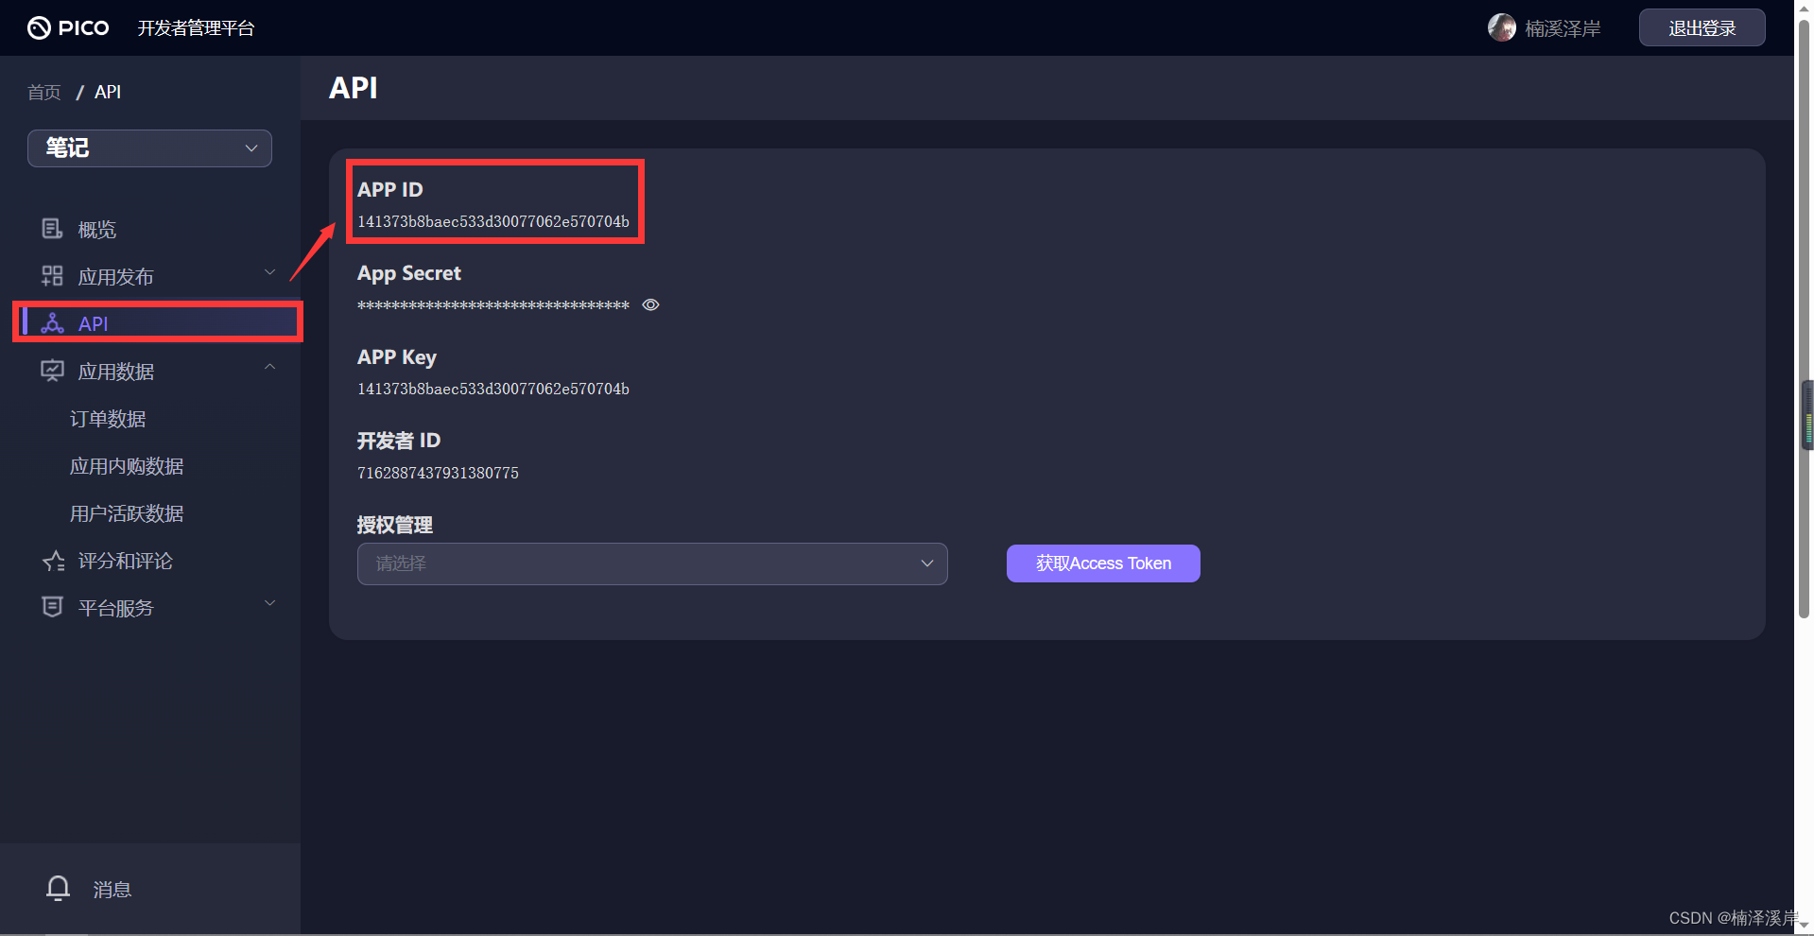Click the 获取Access Token button
The height and width of the screenshot is (936, 1814).
point(1102,563)
